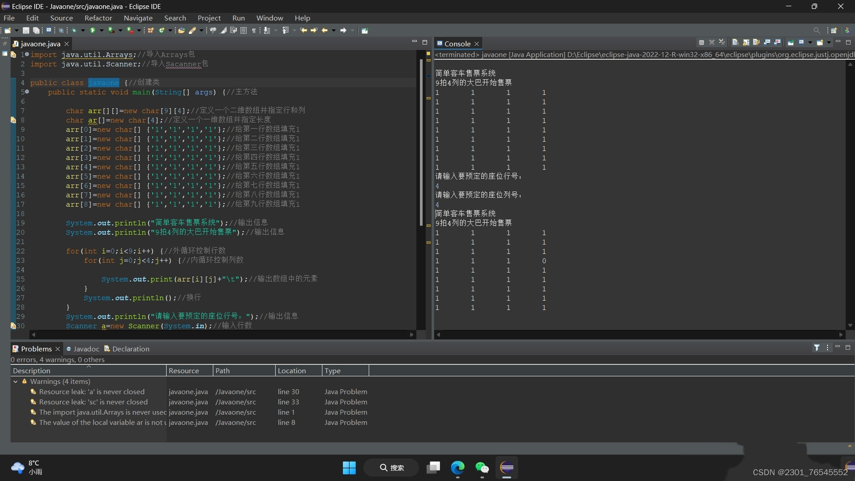855x481 pixels.
Task: Open the Coverage dropdown arrow
Action: pos(120,30)
